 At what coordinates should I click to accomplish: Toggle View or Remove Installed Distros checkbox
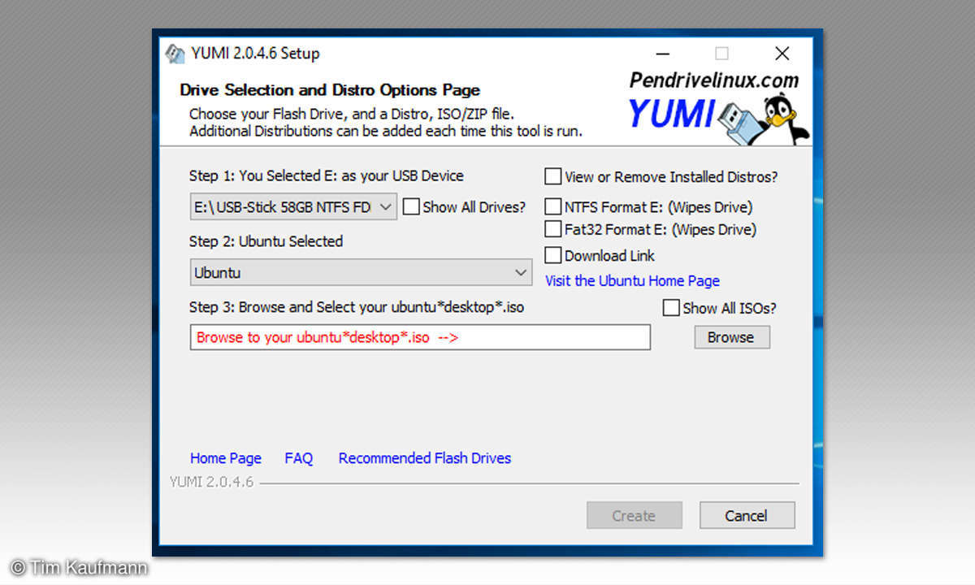[x=553, y=176]
